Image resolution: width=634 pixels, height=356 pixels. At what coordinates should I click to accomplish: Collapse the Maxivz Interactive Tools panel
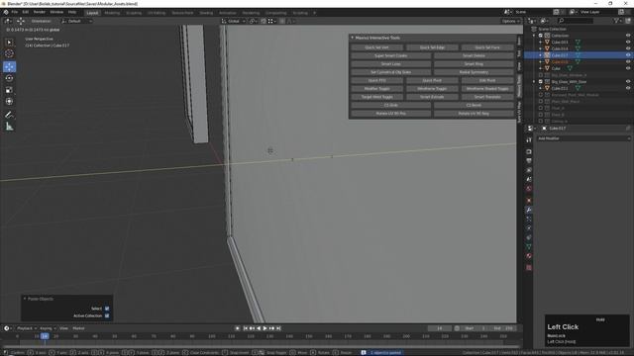pyautogui.click(x=353, y=38)
